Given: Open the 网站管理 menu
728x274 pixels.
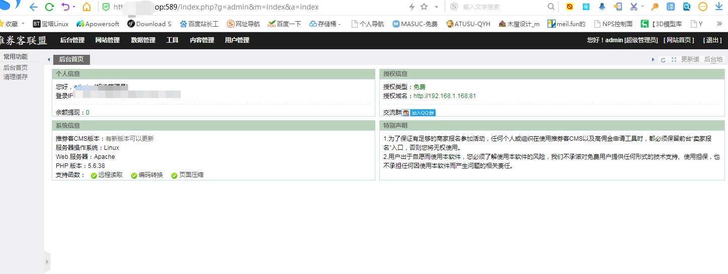Looking at the screenshot, I should 108,40.
